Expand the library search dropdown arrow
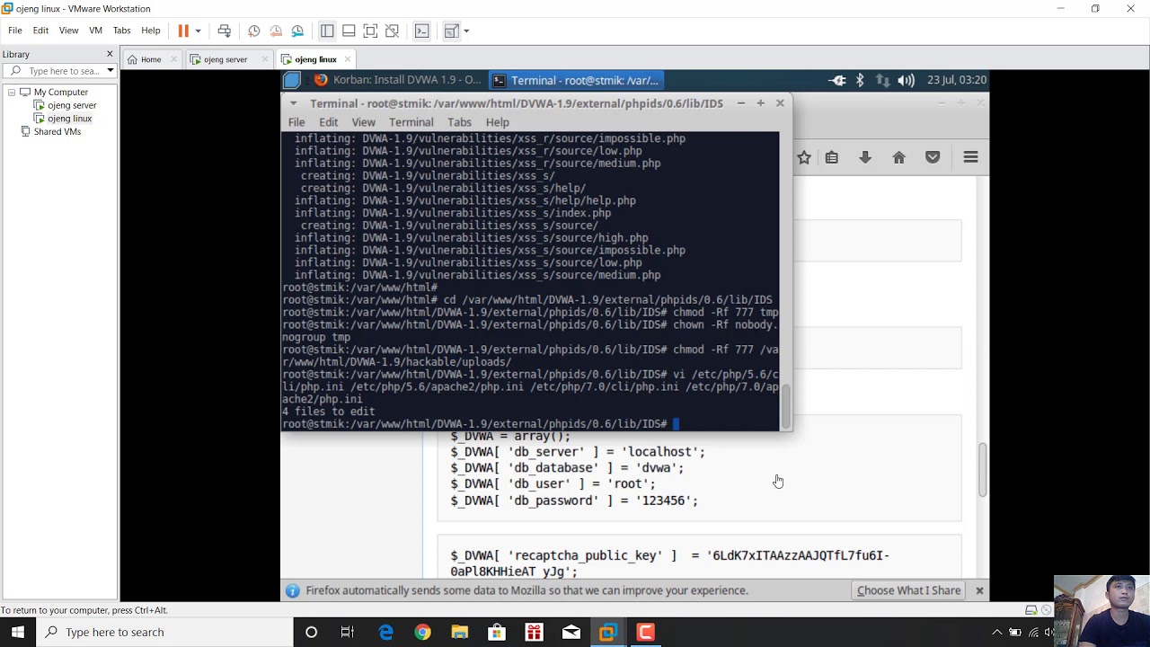 coord(110,71)
